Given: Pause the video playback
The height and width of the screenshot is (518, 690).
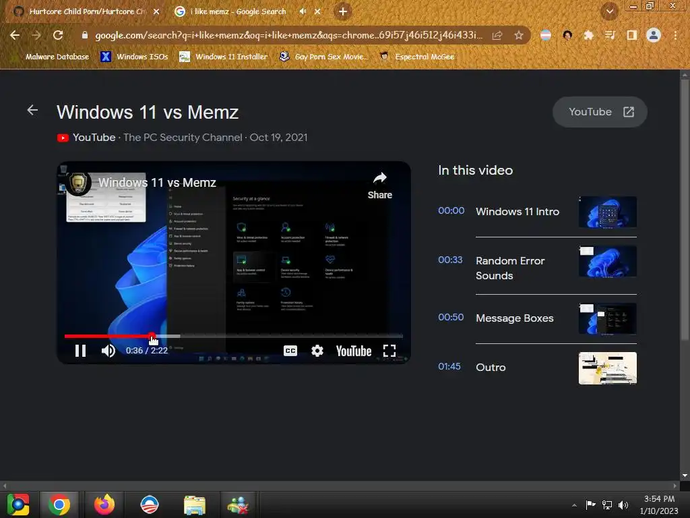Looking at the screenshot, I should tap(81, 351).
